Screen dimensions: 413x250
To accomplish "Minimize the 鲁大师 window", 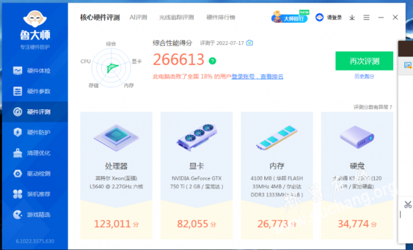I will coord(381,18).
